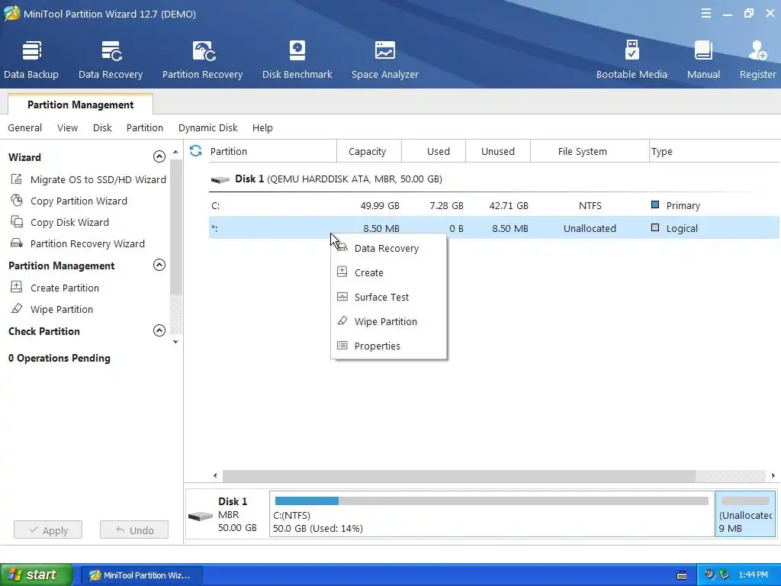
Task: Select the C: partition row
Action: pyautogui.click(x=493, y=205)
